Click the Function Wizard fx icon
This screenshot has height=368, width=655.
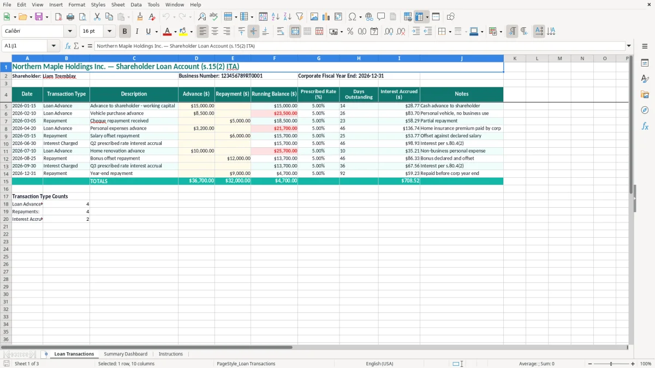click(x=68, y=46)
